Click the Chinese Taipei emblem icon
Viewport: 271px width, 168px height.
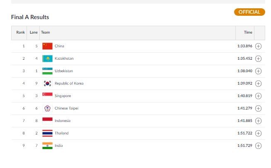pyautogui.click(x=47, y=109)
